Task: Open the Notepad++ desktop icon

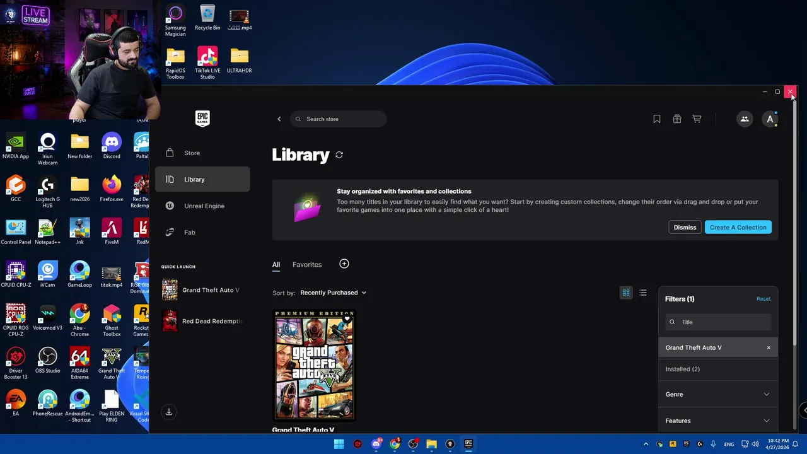Action: (x=48, y=232)
